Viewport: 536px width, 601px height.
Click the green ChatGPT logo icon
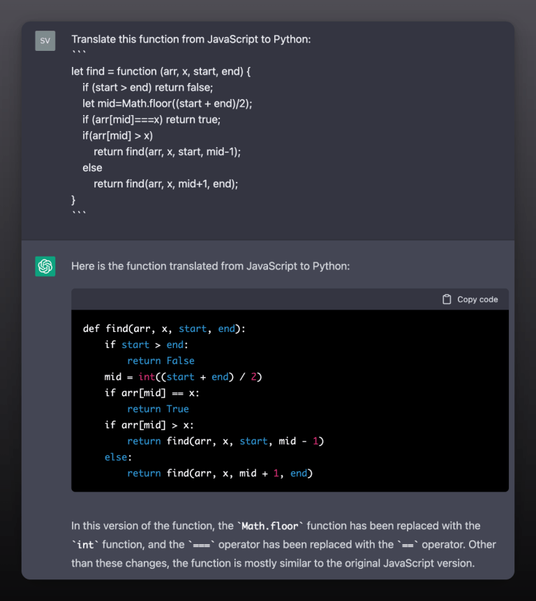tap(45, 266)
